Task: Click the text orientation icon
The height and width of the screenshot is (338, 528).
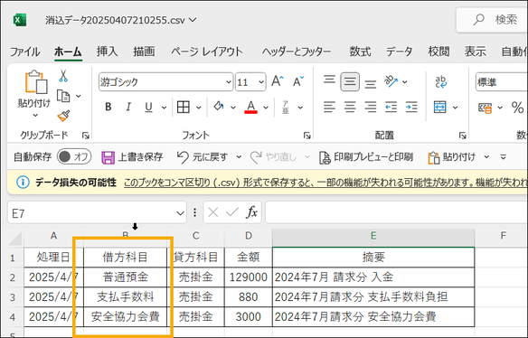Action: tap(391, 81)
